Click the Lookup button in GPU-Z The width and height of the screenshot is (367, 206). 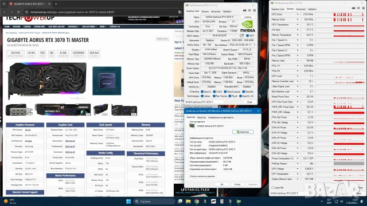[248, 17]
